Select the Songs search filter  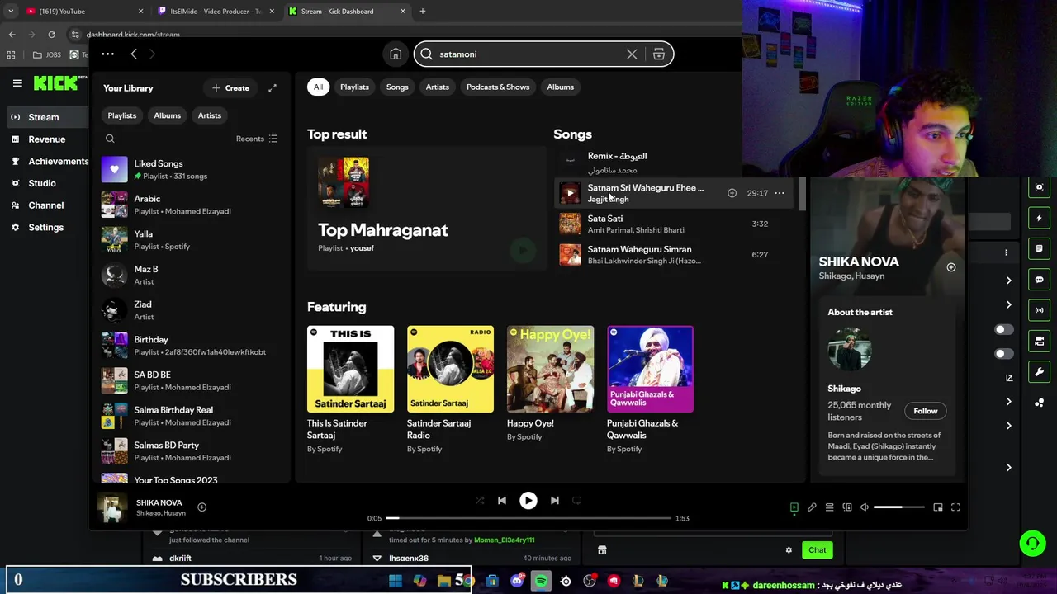click(x=397, y=87)
